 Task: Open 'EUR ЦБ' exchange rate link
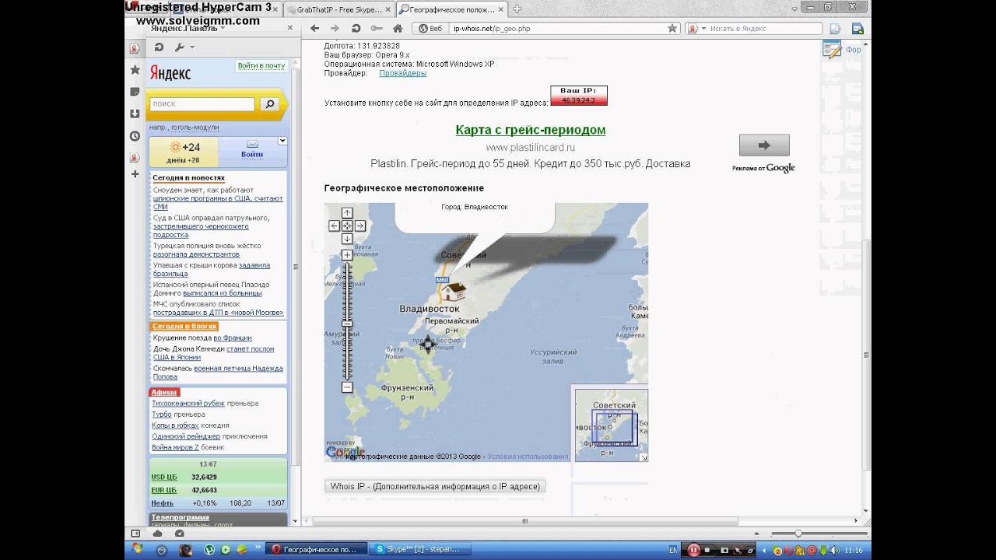click(163, 490)
